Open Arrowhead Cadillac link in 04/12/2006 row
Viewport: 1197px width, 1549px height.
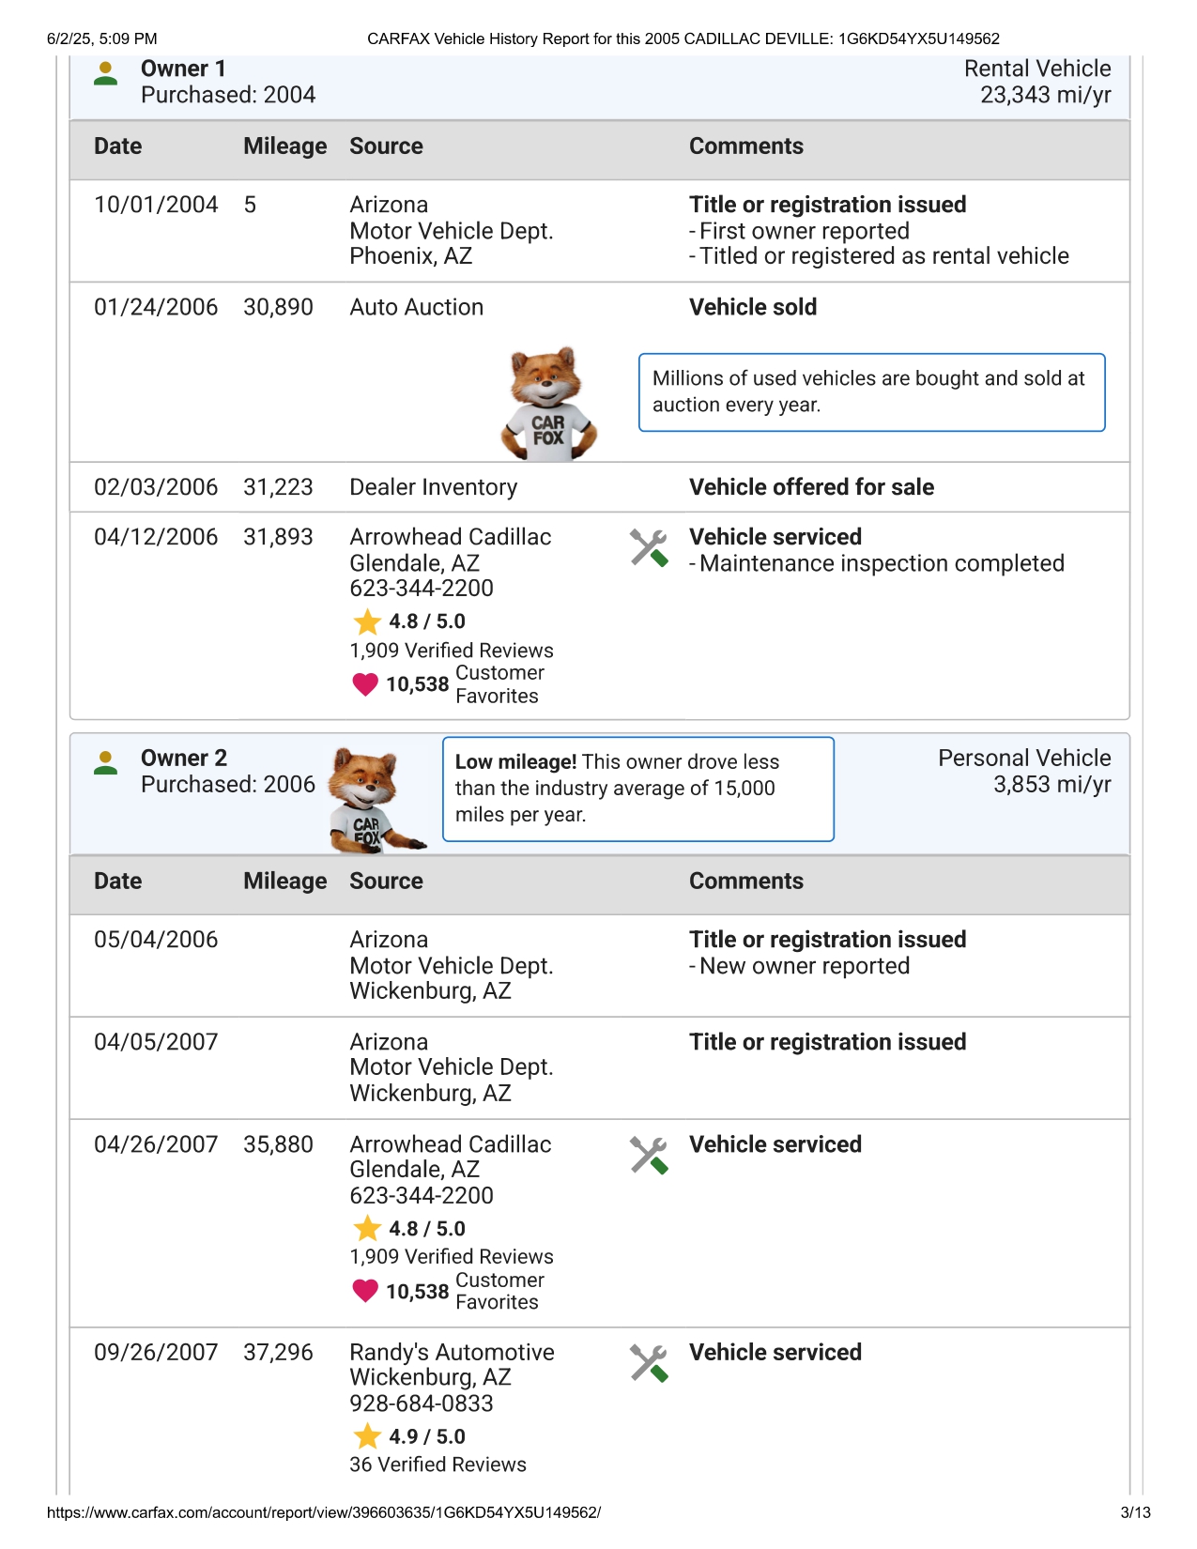[450, 537]
